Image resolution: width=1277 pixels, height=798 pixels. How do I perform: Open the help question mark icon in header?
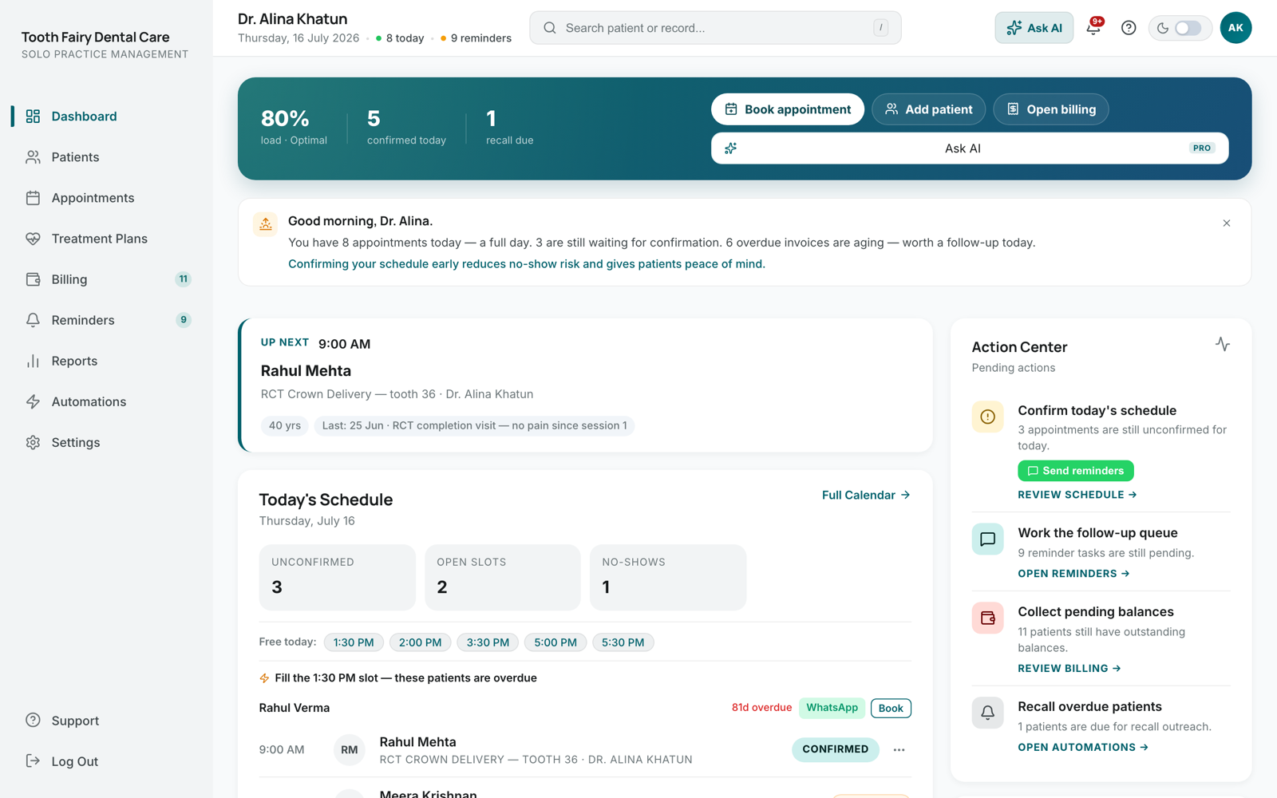pos(1129,28)
